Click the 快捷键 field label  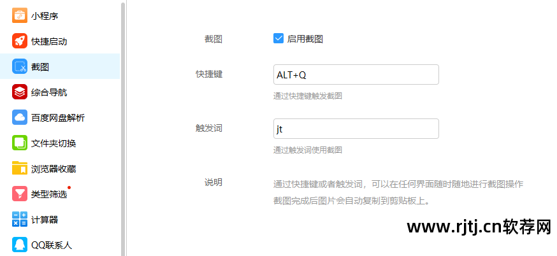click(x=209, y=74)
